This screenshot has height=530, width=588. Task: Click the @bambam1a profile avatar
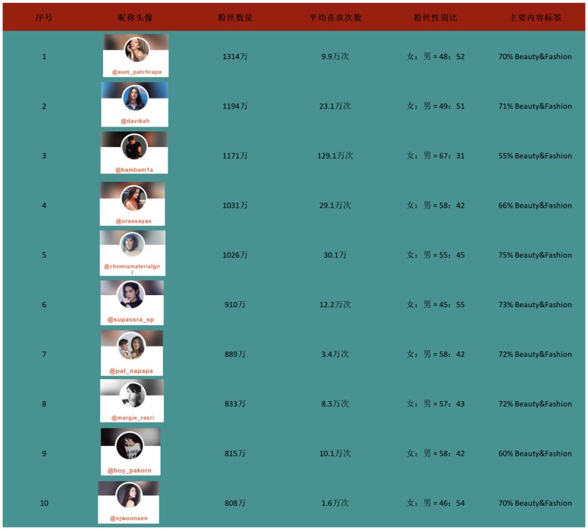[134, 147]
